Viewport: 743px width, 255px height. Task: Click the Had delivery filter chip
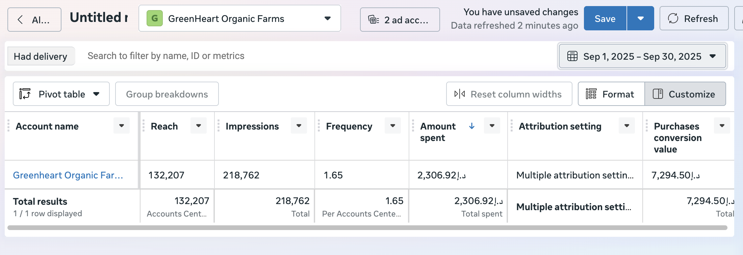41,56
